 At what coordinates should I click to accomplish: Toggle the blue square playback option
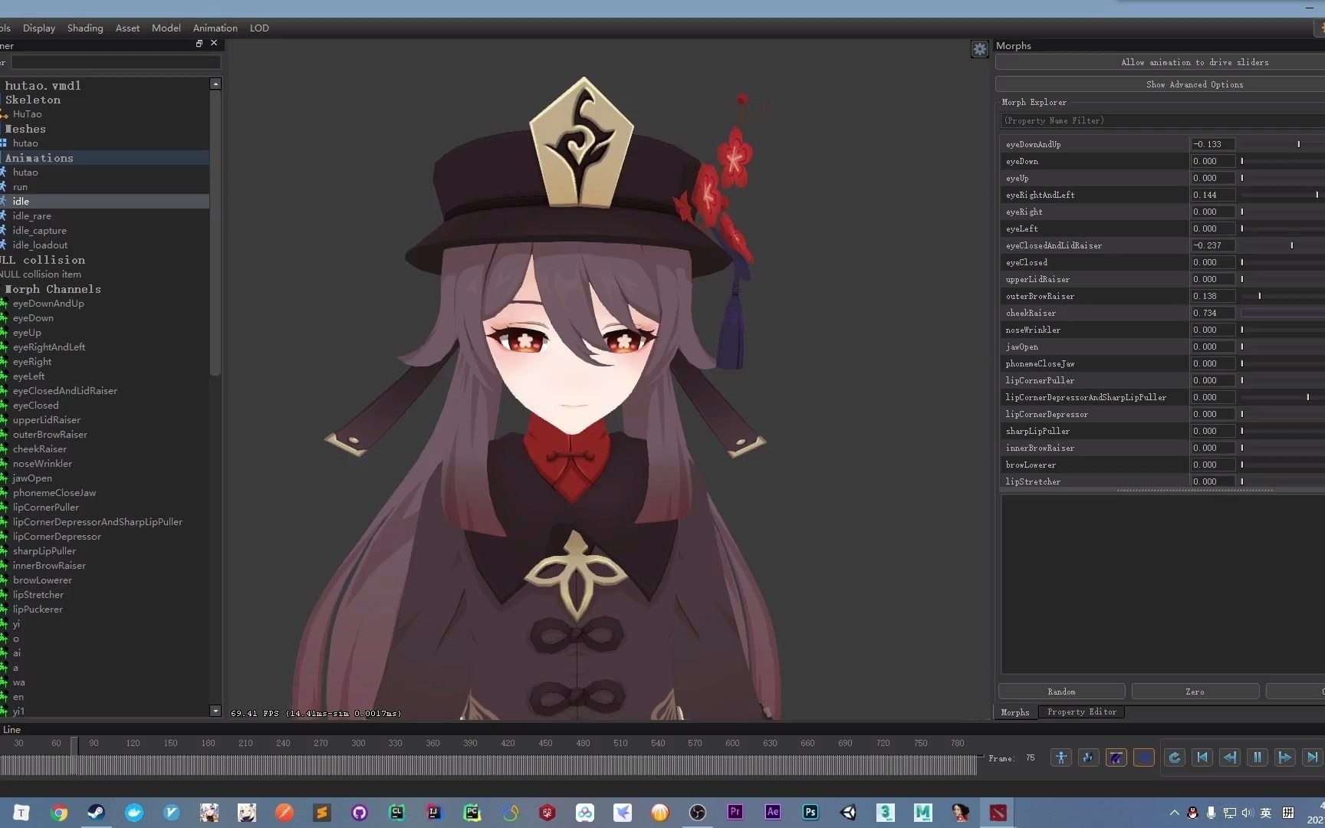click(x=1143, y=757)
